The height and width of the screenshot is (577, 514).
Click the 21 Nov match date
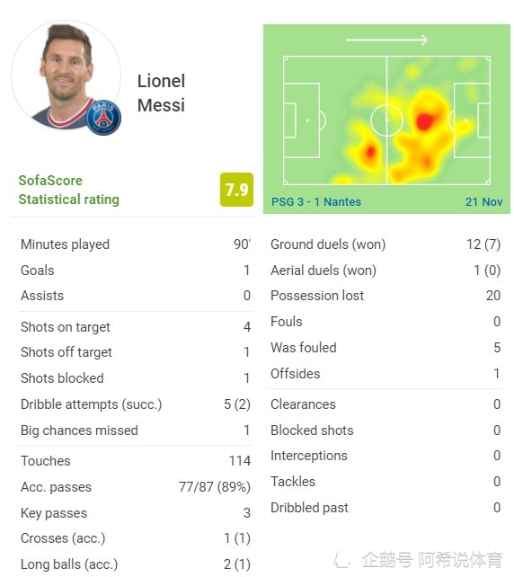[483, 201]
